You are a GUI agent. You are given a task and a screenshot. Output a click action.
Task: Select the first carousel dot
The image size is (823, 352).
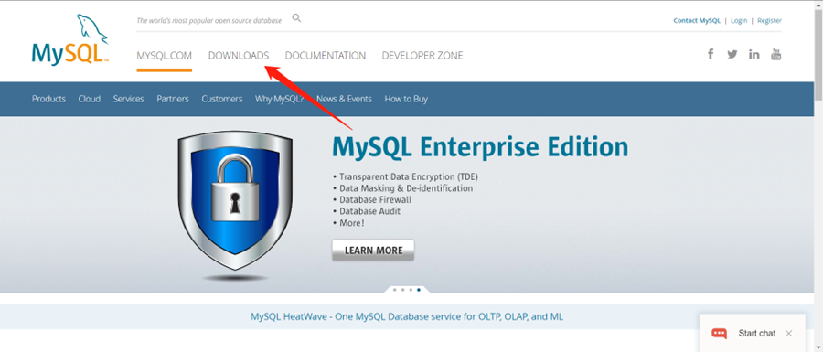point(395,290)
